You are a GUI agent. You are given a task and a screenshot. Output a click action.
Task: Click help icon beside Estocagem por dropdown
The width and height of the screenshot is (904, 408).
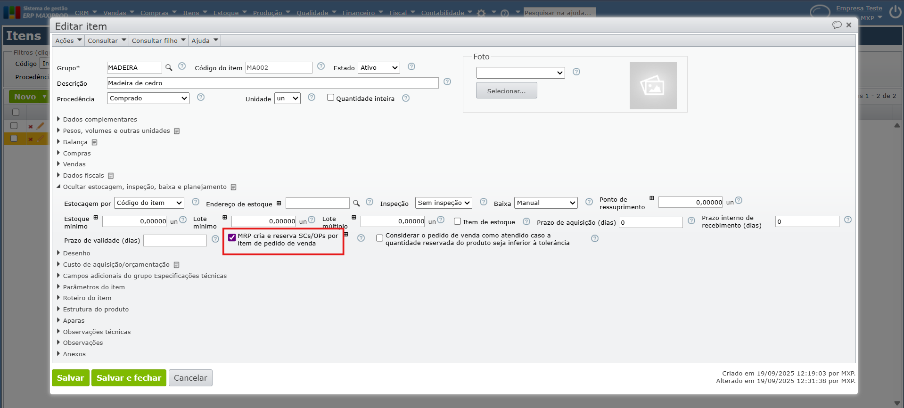tap(196, 202)
